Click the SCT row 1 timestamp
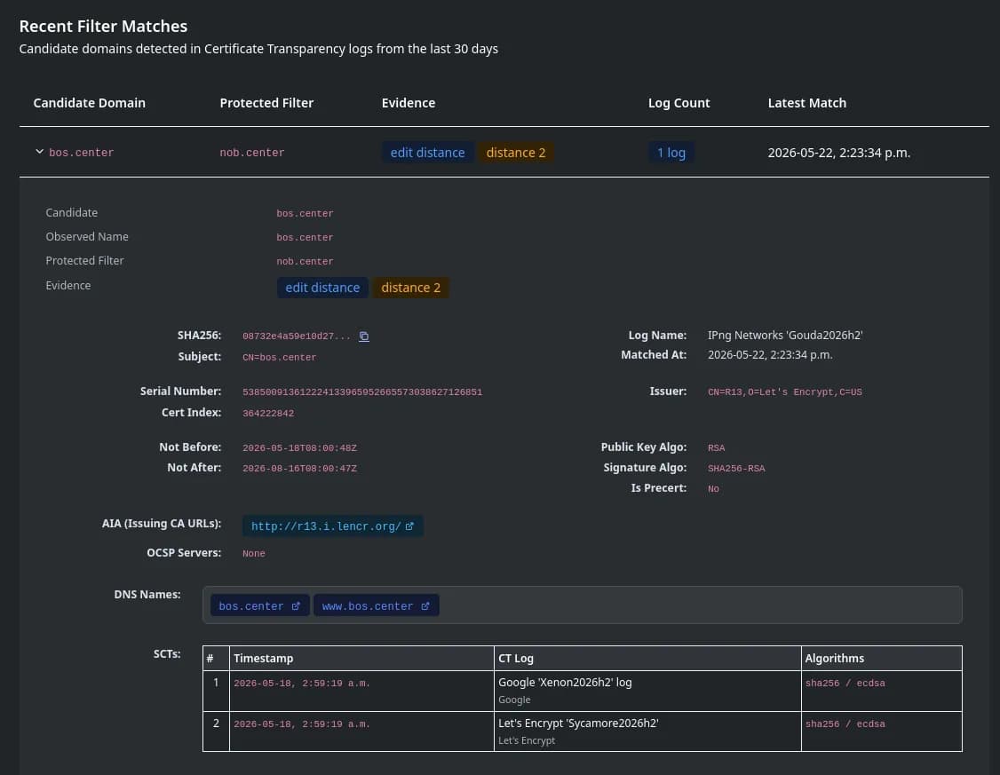Viewport: 1000px width, 775px height. 302,684
